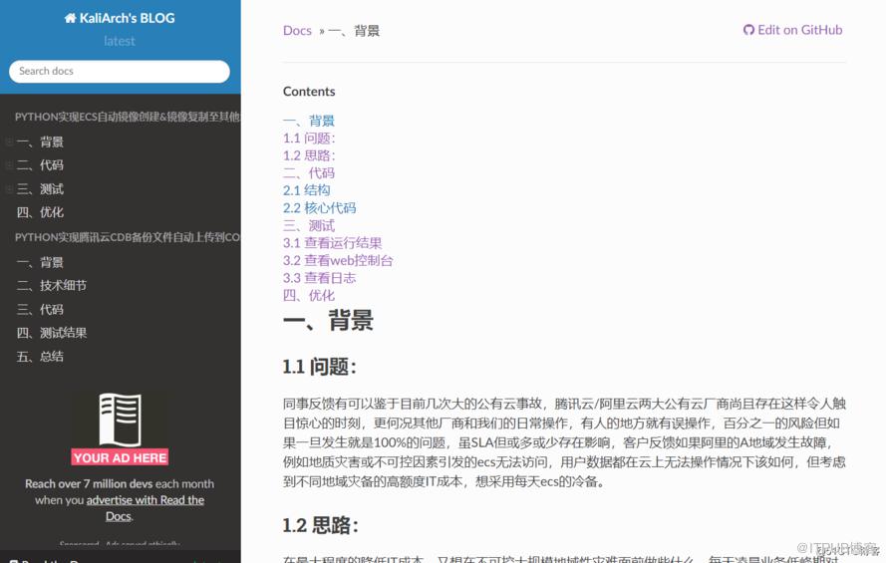The image size is (886, 563).
Task: Open the PYTHON实现ECS自动镜像创建 sidebar caption
Action: [x=128, y=117]
